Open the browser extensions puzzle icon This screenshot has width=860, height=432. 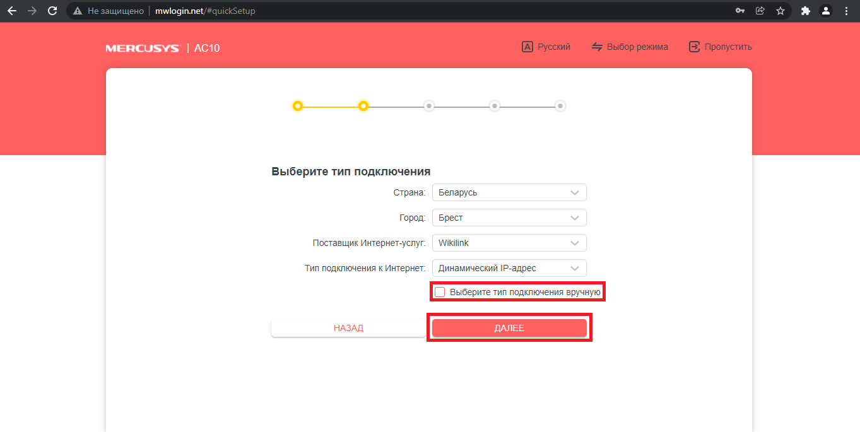pos(805,11)
